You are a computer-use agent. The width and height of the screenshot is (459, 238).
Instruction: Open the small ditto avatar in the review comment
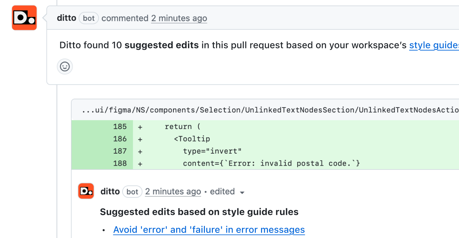86,191
